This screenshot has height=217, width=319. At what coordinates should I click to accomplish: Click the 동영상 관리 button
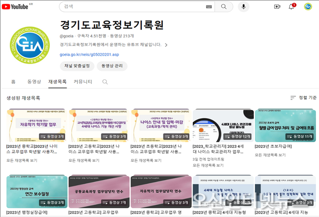click(x=112, y=66)
